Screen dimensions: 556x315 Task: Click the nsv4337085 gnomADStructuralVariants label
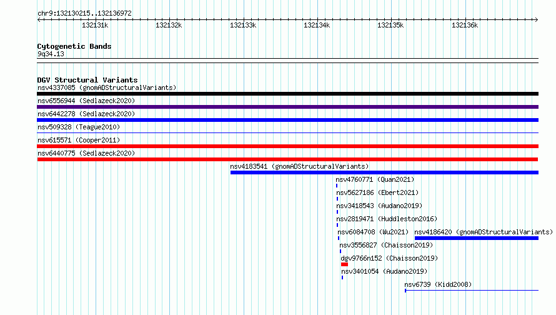(107, 87)
